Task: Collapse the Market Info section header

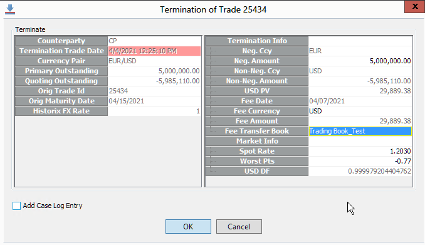Action: pyautogui.click(x=256, y=141)
